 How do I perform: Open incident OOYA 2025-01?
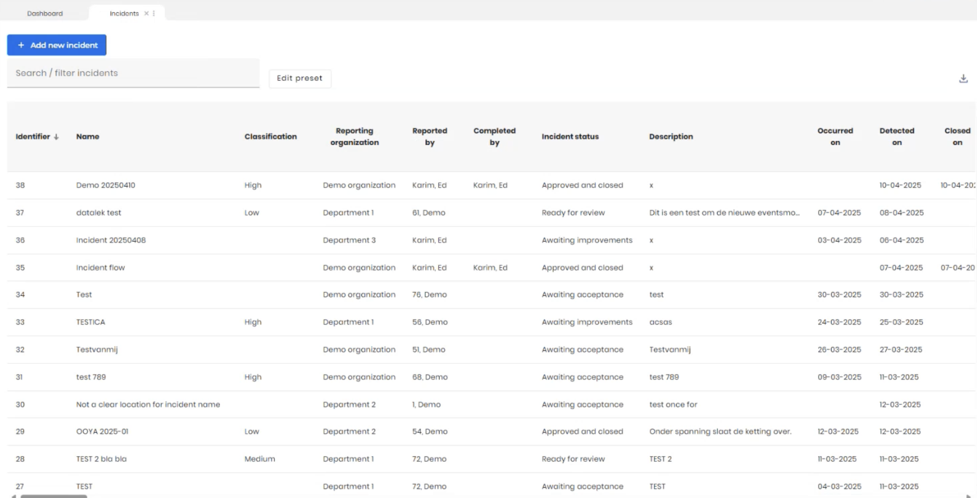102,431
